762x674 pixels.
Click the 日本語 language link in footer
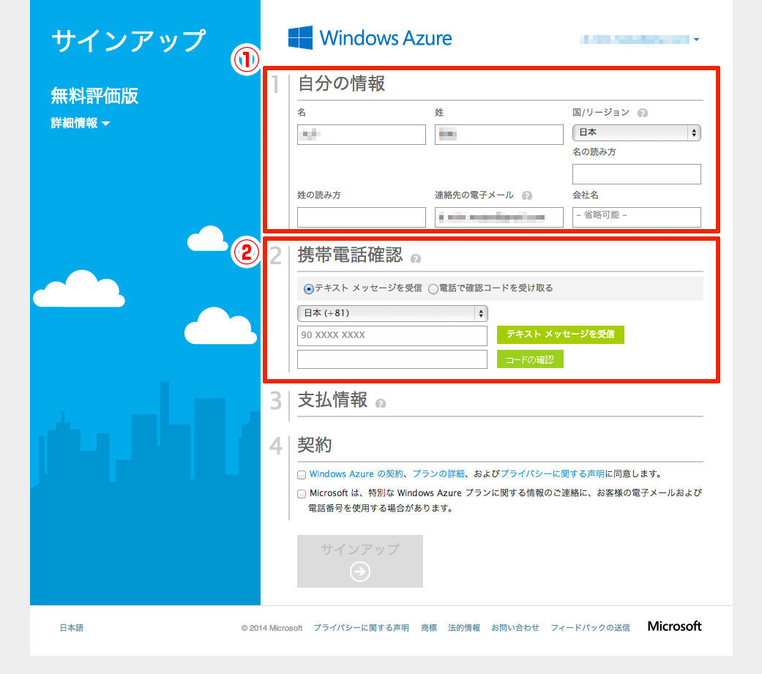pyautogui.click(x=72, y=628)
